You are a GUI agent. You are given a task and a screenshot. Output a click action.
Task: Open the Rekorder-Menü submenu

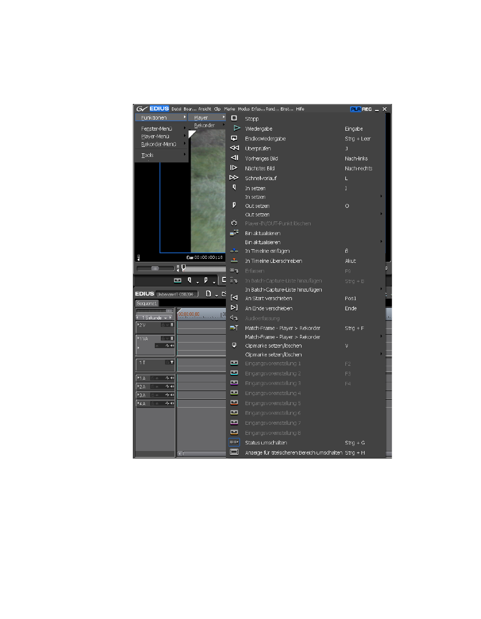161,144
